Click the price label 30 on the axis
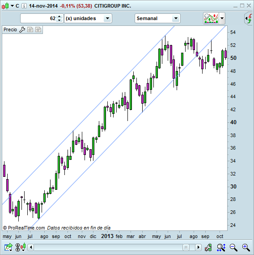The width and height of the screenshot is (254, 255). point(233,186)
